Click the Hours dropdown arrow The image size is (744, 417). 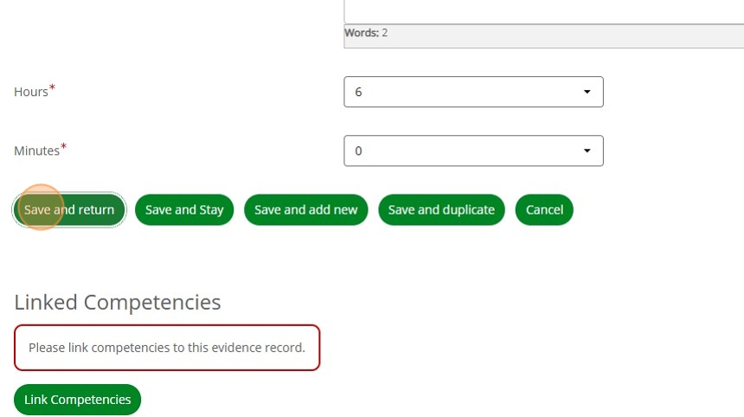587,92
